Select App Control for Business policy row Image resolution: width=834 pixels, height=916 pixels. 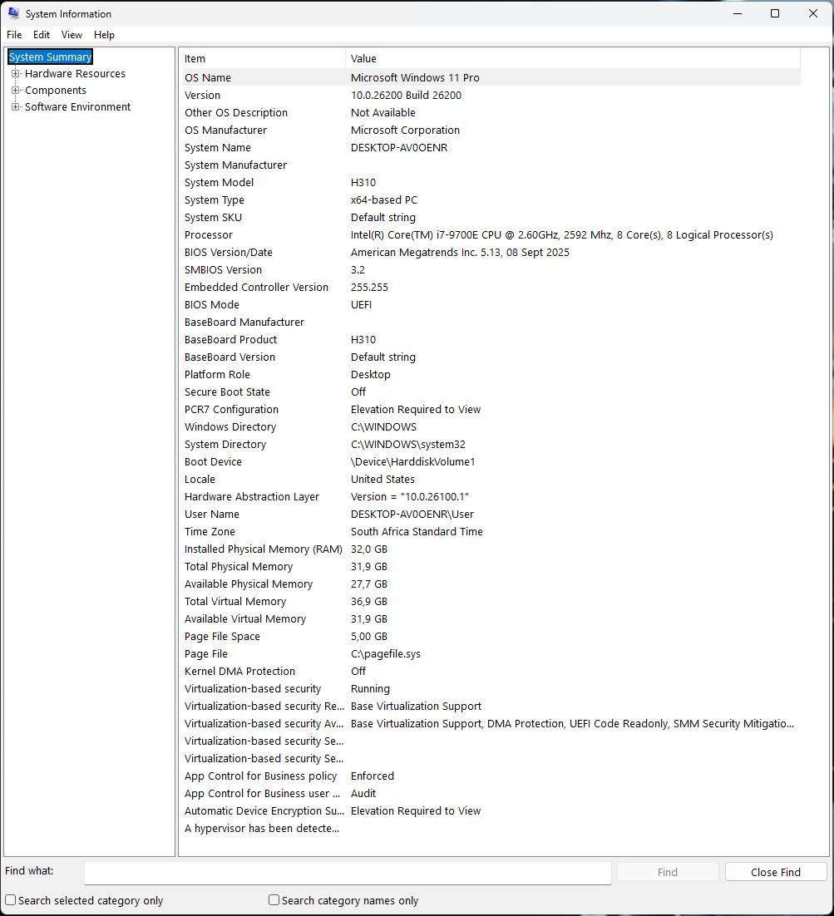491,776
